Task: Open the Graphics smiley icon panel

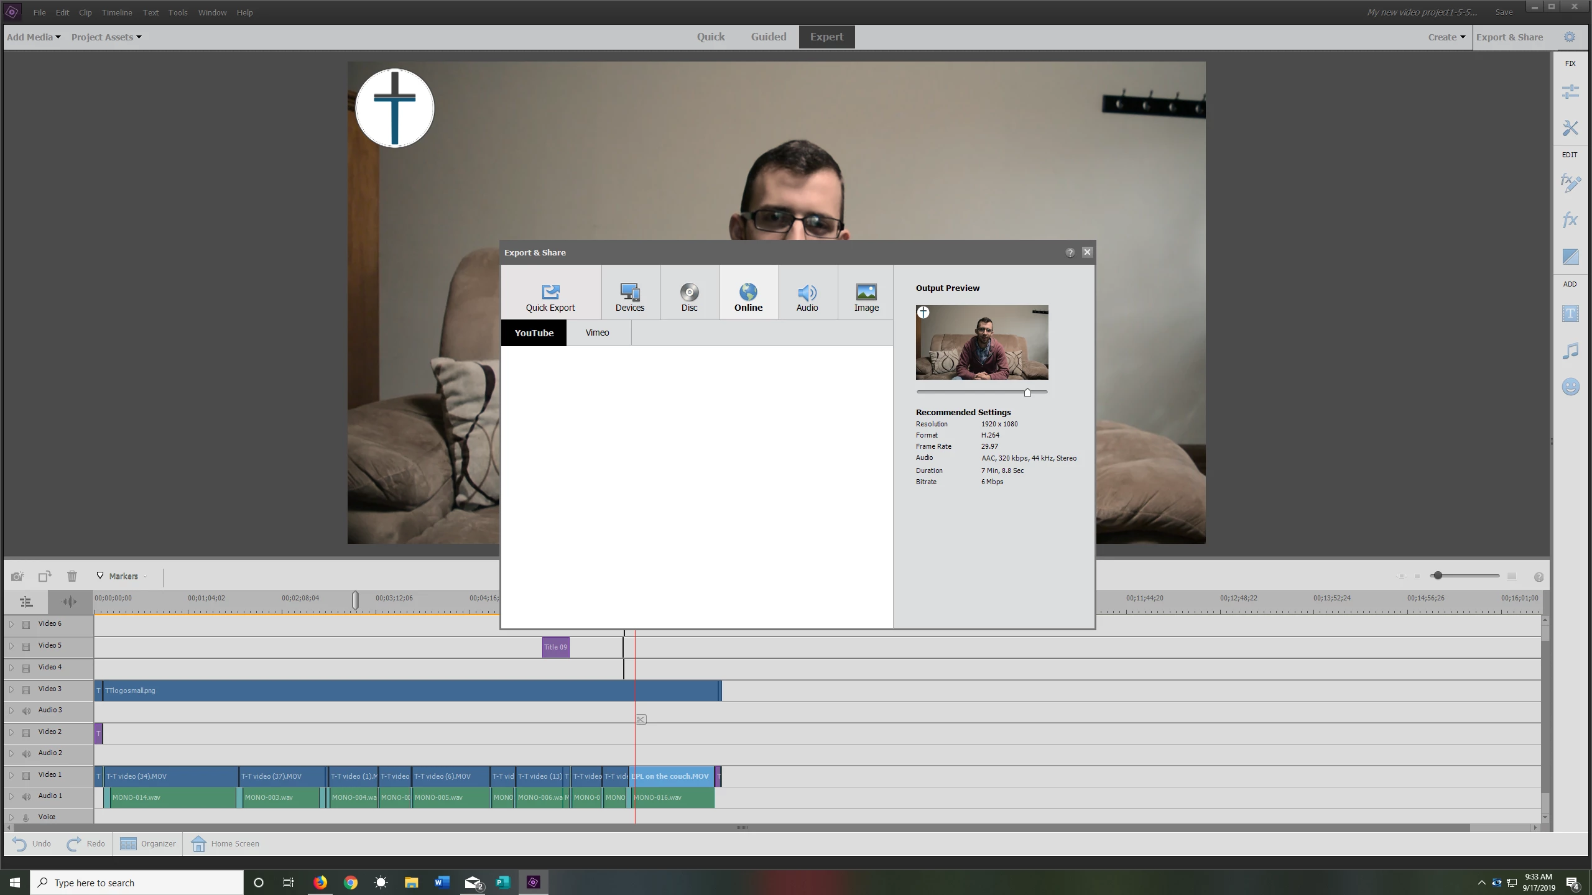Action: point(1570,387)
